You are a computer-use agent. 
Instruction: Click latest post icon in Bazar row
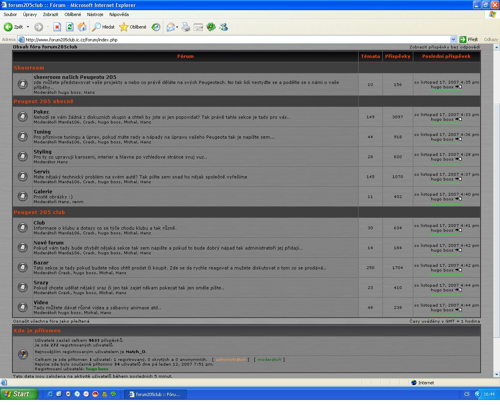point(459,270)
